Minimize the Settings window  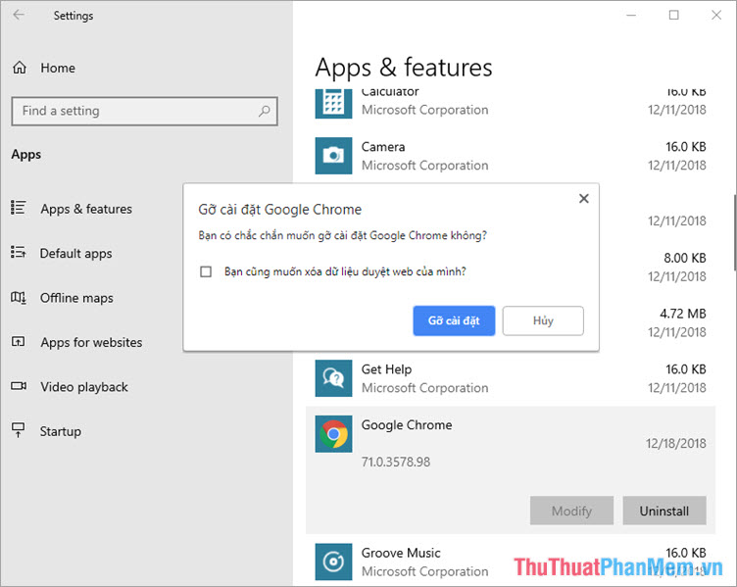pyautogui.click(x=631, y=15)
